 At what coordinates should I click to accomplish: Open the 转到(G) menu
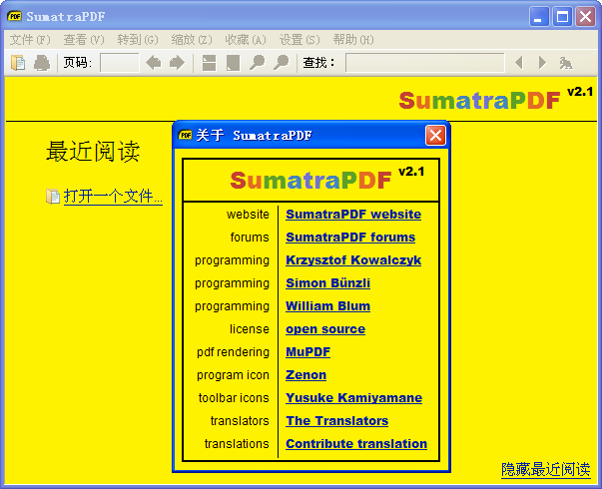point(138,40)
